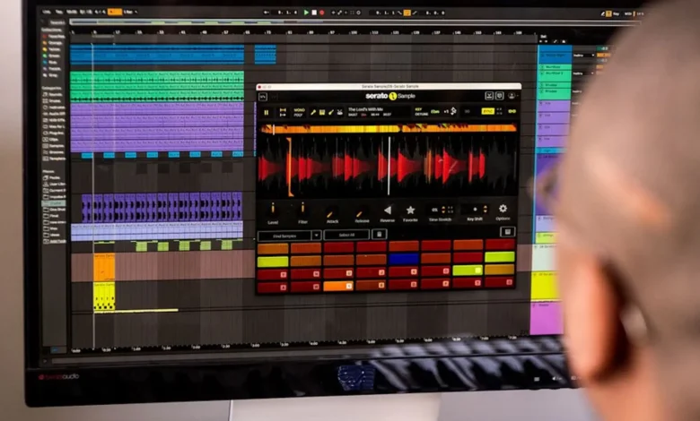The height and width of the screenshot is (421, 700).
Task: Trigger the blue sample pad
Action: [x=404, y=259]
